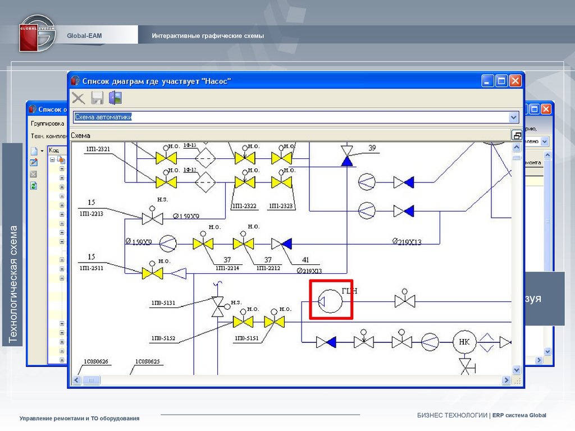The image size is (575, 431).
Task: Click the exit door toolbar icon
Action: coord(115,98)
